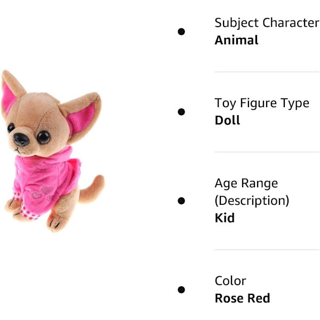Select the bold Animal value
This screenshot has width=320, height=320.
click(x=236, y=40)
